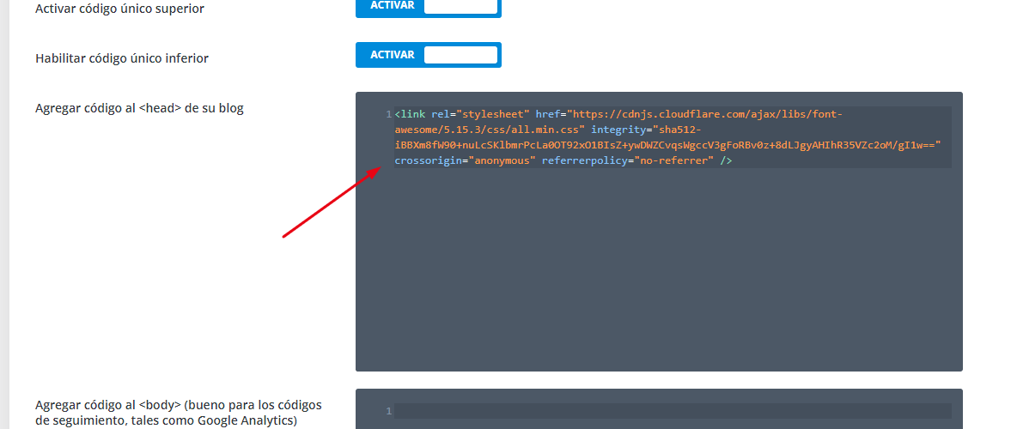Click the rel="stylesheet" attribute in the code
This screenshot has width=1017, height=429.
(x=481, y=114)
